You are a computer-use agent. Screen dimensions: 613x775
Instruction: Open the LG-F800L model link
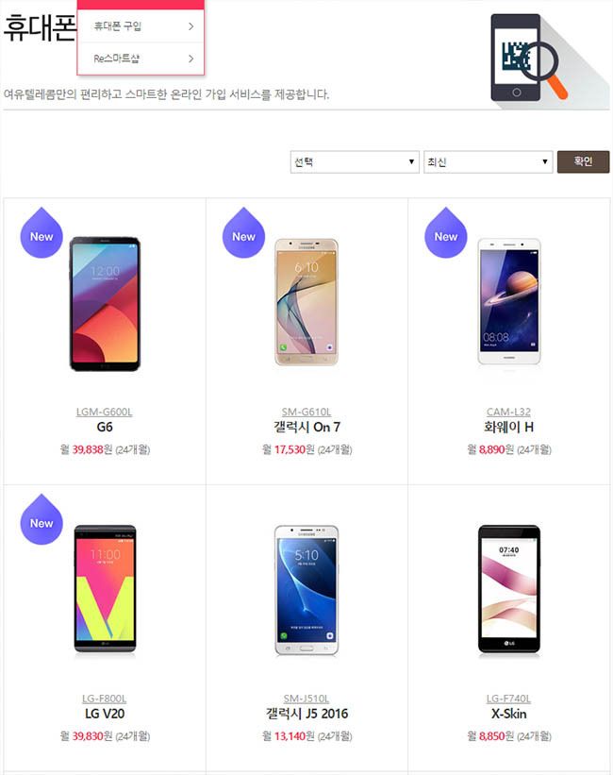[x=105, y=699]
